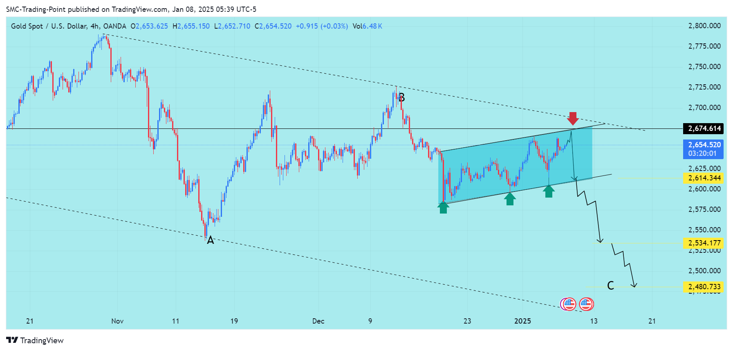The width and height of the screenshot is (733, 351).
Task: Click the yellow 2,480.733 target price label
Action: tap(703, 287)
